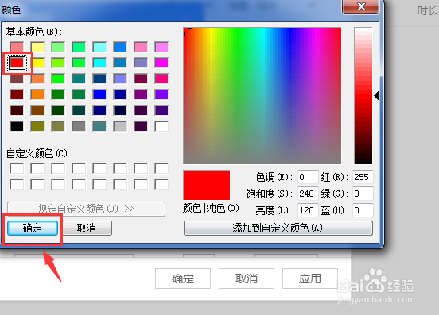Viewport: 439px width, 315px height.
Task: Click the 亮度 (L) luminance input field
Action: (308, 210)
